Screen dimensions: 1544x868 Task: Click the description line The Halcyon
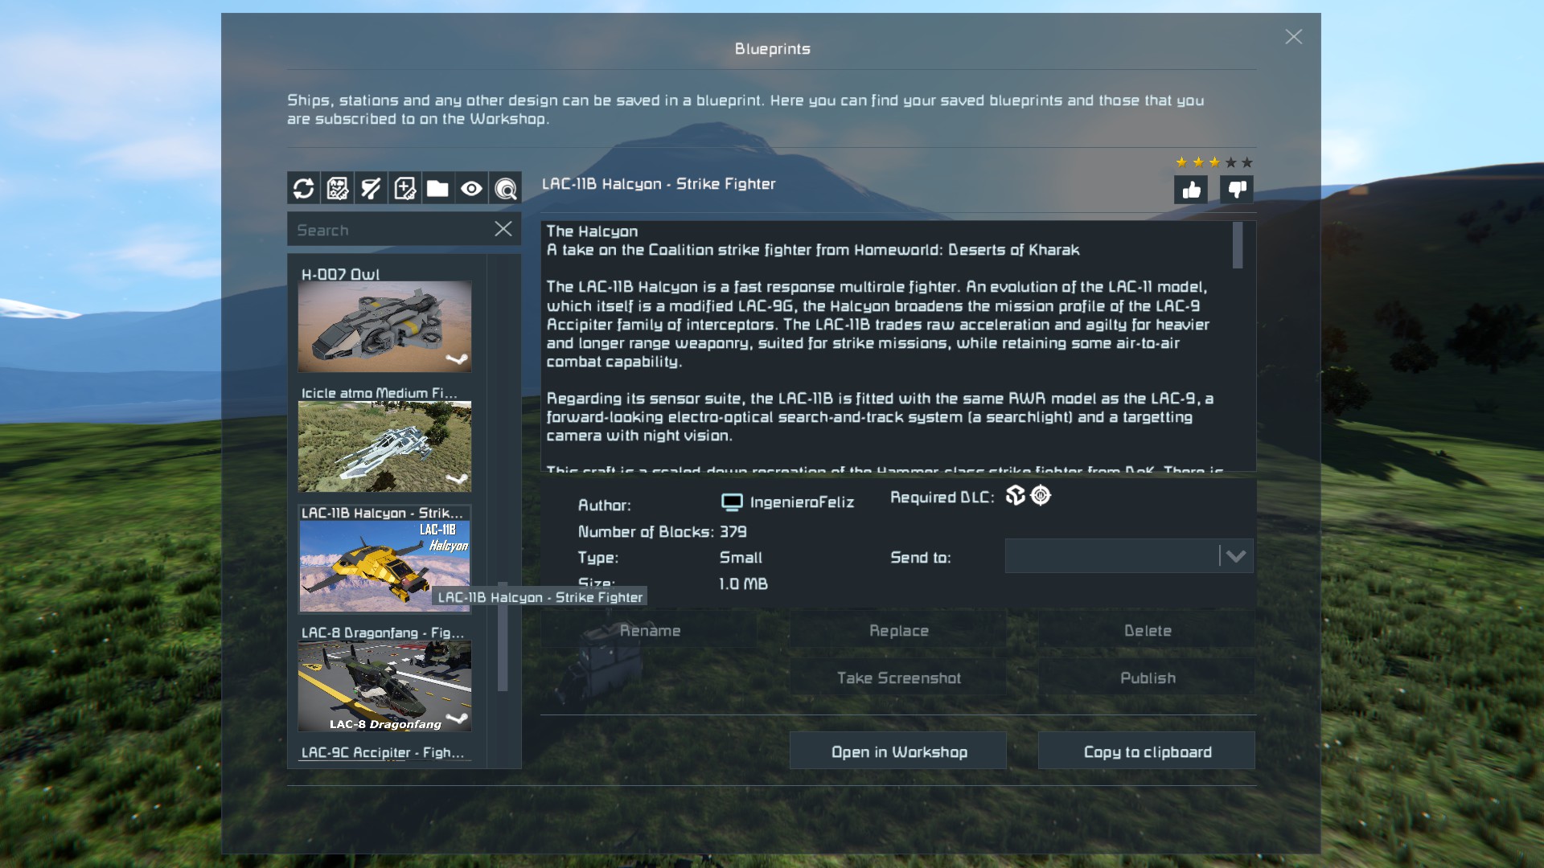[x=592, y=231]
